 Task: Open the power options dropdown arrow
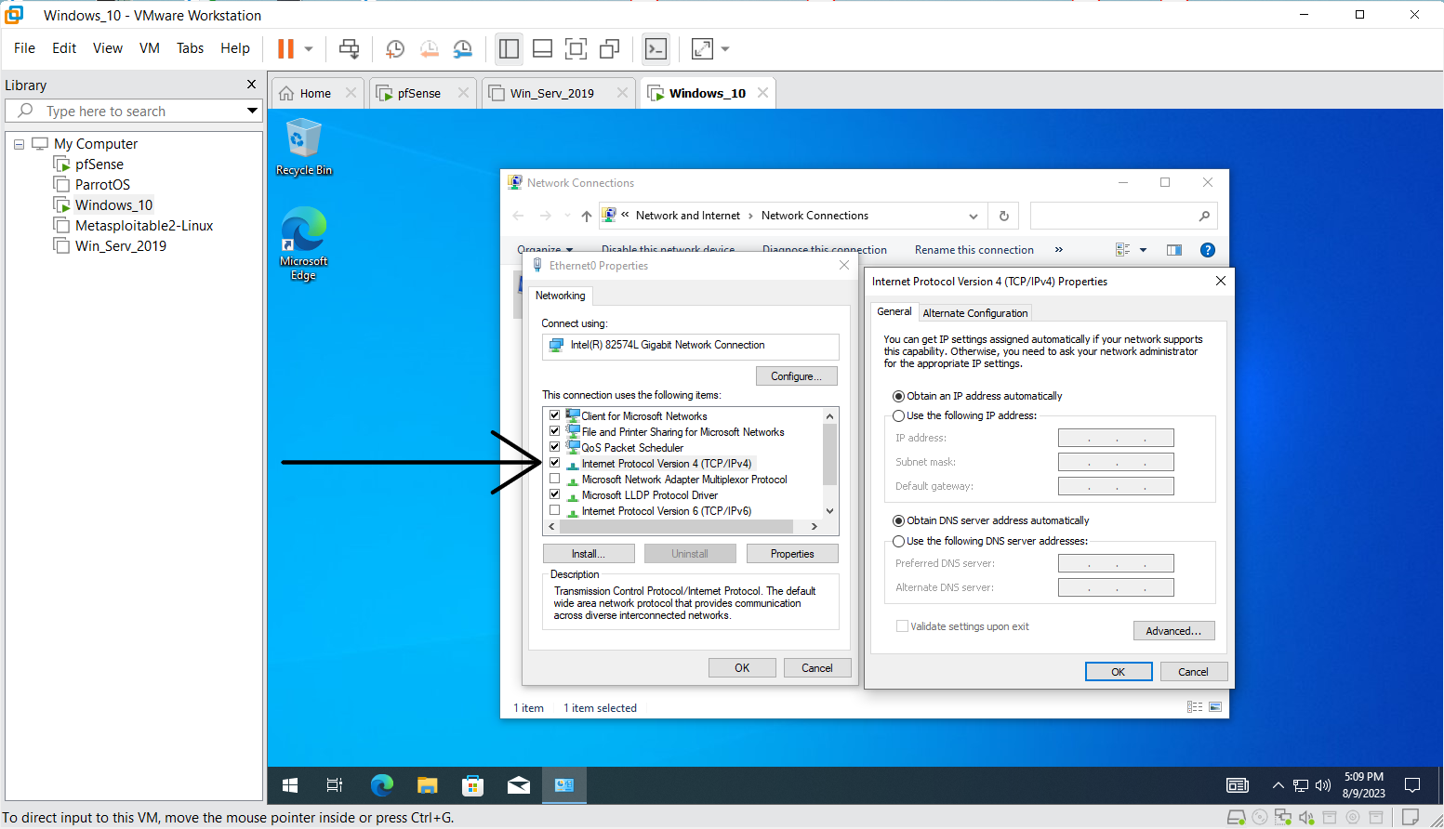309,48
